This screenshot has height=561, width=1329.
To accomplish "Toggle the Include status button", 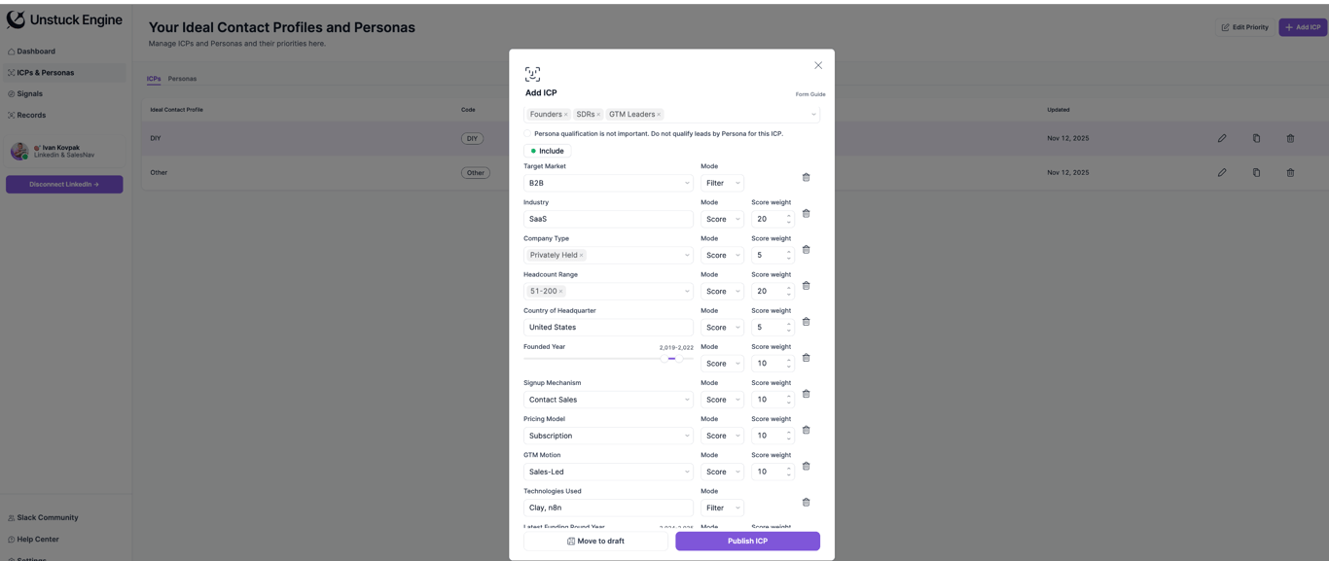I will click(547, 151).
